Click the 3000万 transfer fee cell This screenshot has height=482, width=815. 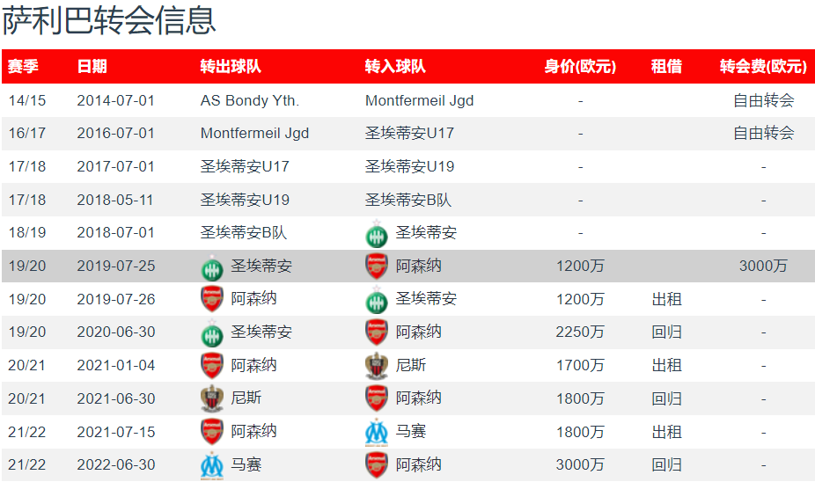[x=763, y=266]
